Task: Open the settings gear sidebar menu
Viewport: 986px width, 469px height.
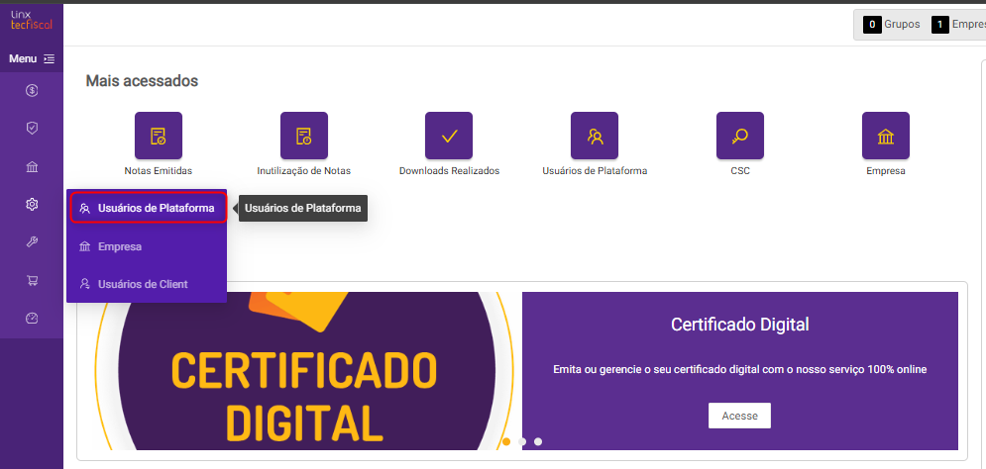Action: point(32,204)
